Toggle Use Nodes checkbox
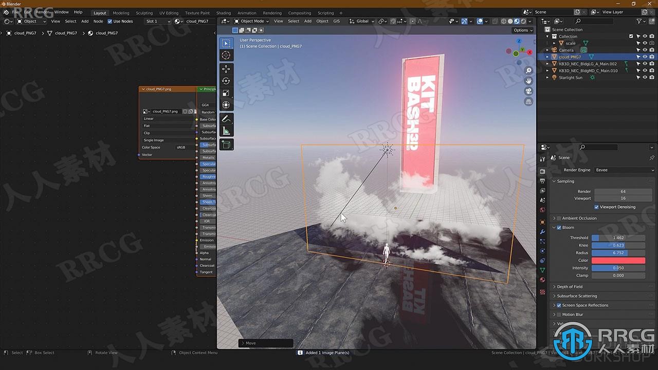Viewport: 658px width, 370px height. (x=109, y=21)
